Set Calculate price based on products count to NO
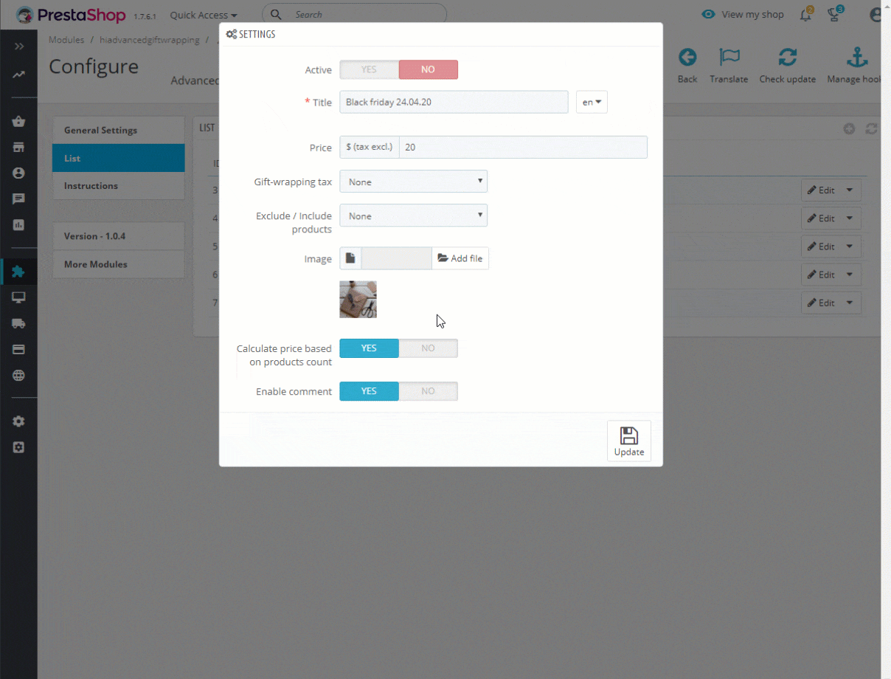This screenshot has height=679, width=891. pyautogui.click(x=429, y=348)
